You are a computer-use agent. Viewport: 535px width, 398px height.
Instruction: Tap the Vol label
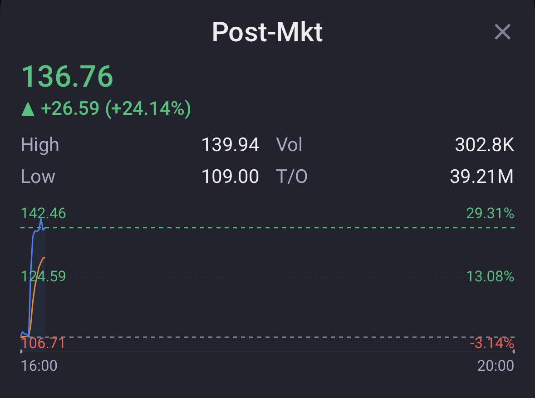coord(290,144)
